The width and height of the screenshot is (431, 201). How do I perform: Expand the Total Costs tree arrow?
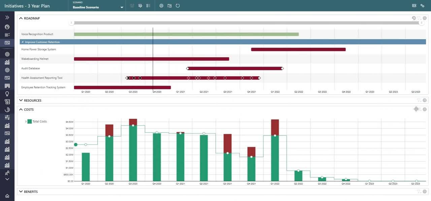(x=26, y=121)
